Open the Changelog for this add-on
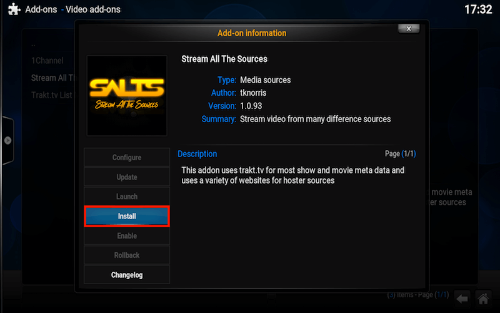Viewport: 500px width, 313px height. click(x=127, y=275)
